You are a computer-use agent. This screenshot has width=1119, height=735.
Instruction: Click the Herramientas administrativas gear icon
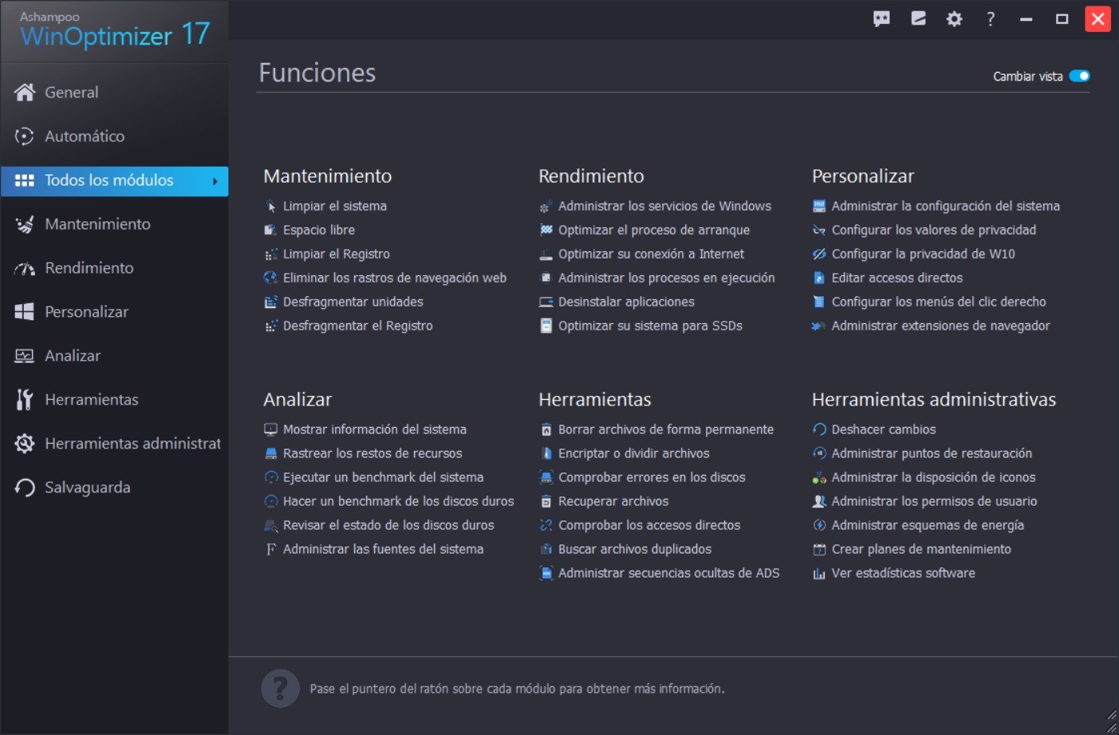(x=25, y=443)
